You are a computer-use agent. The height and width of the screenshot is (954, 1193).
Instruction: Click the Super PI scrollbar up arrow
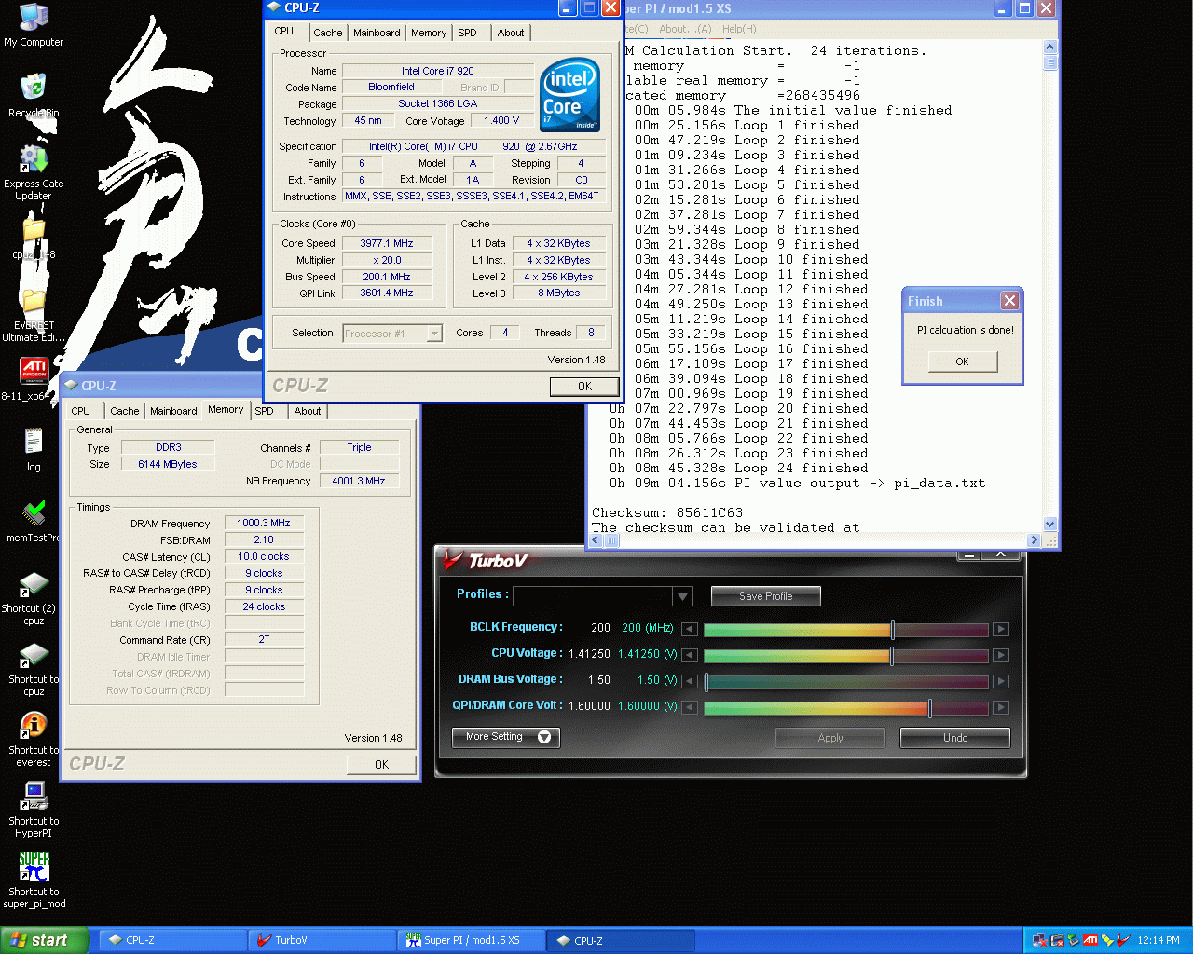tap(1050, 47)
